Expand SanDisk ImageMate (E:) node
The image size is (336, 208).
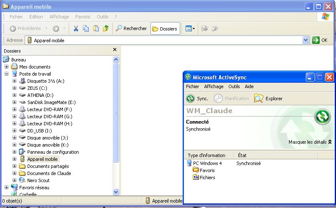tap(14, 102)
